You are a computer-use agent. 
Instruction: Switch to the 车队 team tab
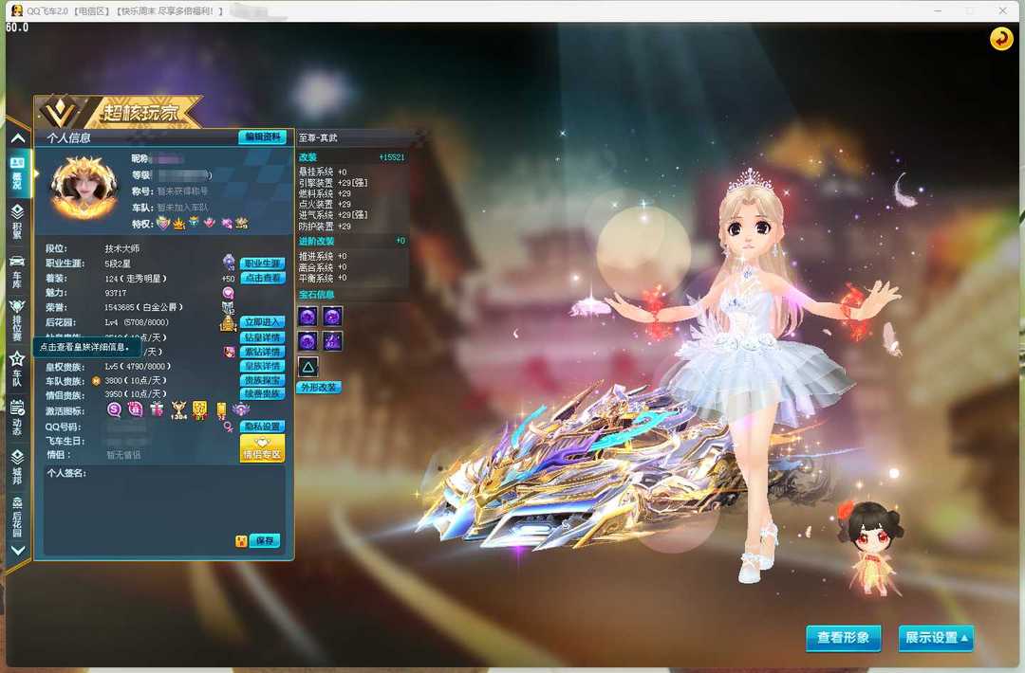pos(17,369)
